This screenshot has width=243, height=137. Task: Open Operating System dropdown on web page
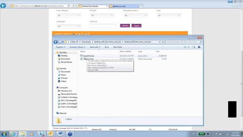(136, 15)
